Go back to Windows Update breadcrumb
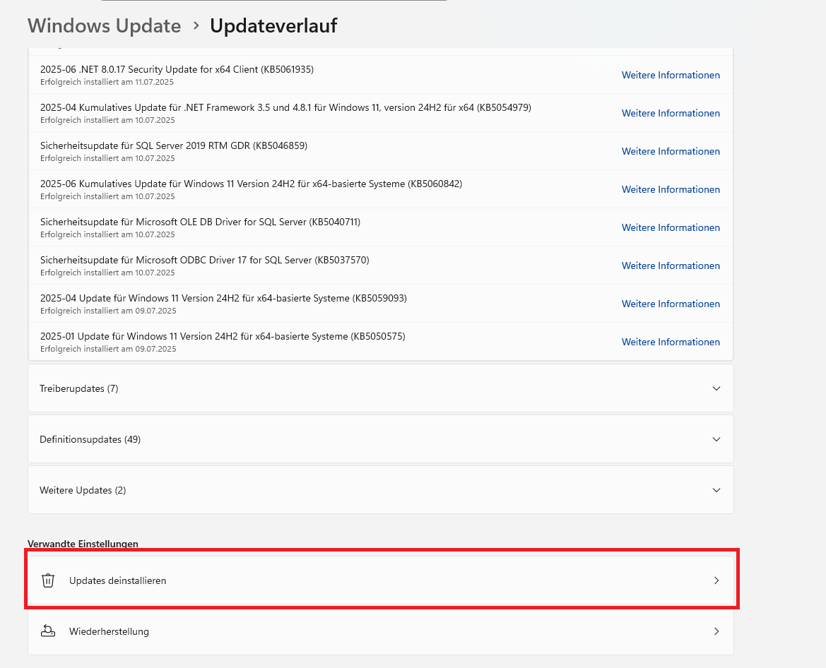826x668 pixels. [105, 26]
